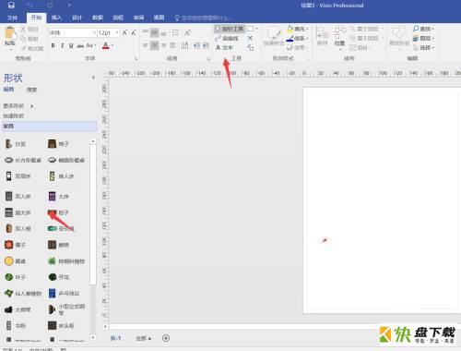The width and height of the screenshot is (461, 351).
Task: Click the add page plus icon
Action: [166, 338]
